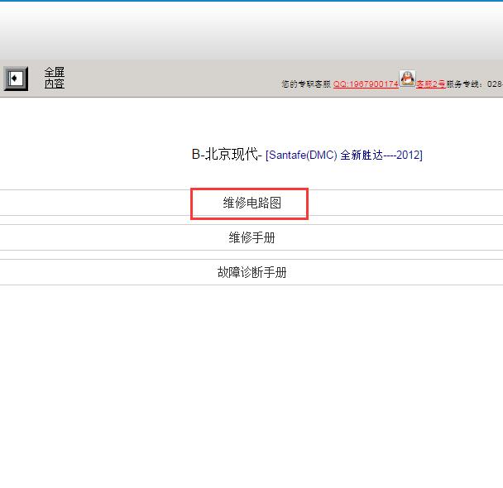Open the 客服2号 link
Image resolution: width=503 pixels, height=488 pixels.
pyautogui.click(x=431, y=84)
